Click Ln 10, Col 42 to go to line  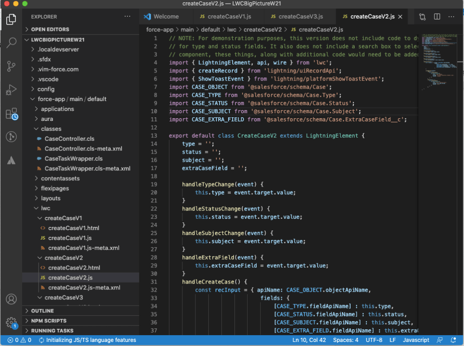(x=309, y=340)
